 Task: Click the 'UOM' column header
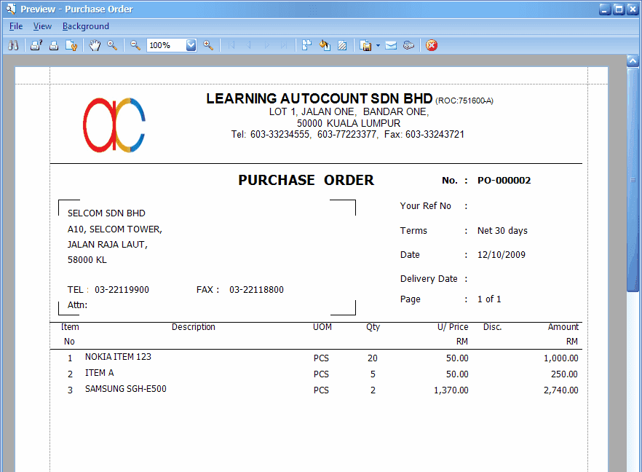pos(322,327)
